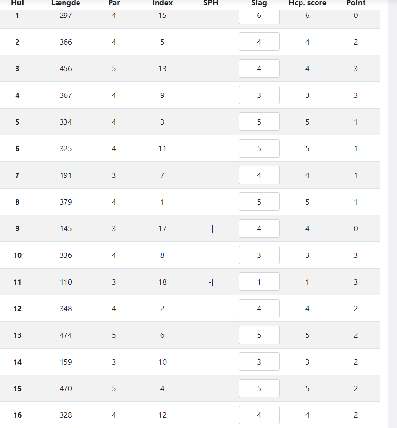Click the Slag input for hole 16
This screenshot has height=428, width=397.
pyautogui.click(x=259, y=415)
